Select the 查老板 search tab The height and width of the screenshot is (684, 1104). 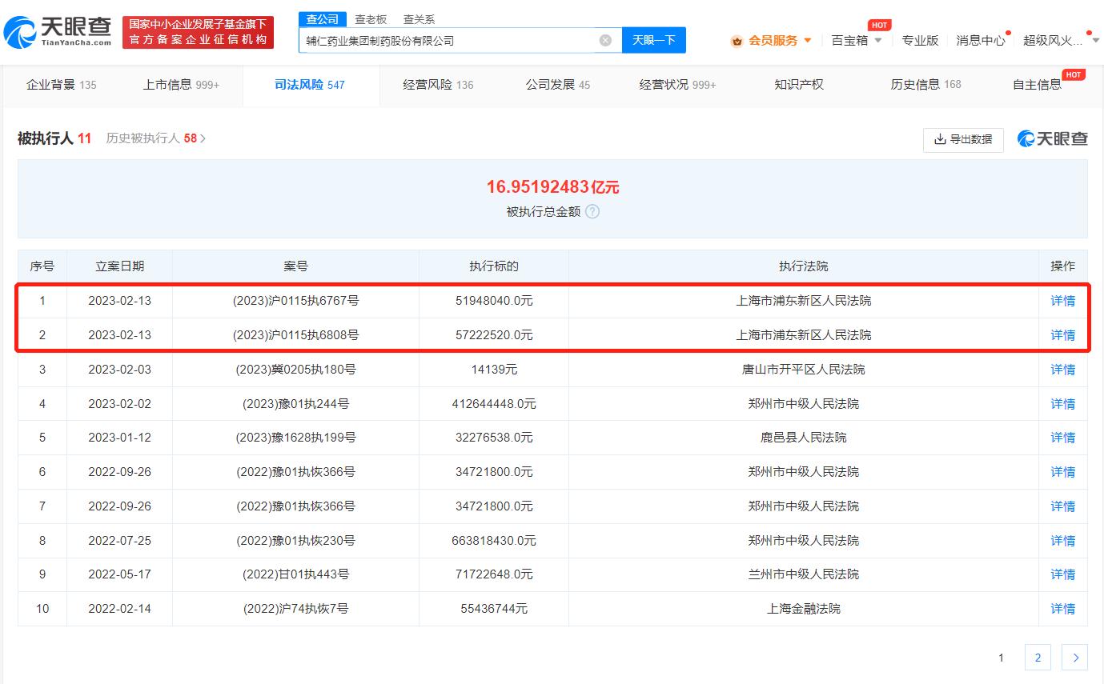tap(371, 19)
